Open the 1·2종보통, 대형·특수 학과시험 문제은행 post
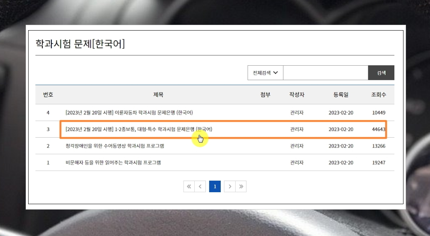Image resolution: width=430 pixels, height=236 pixels. coord(139,129)
